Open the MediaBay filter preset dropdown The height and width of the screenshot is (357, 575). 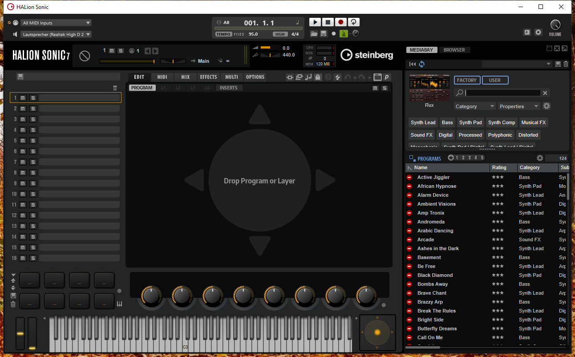(x=517, y=64)
